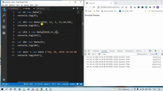The image size is (163, 91).
Task: Go back in Chrome
Action: click(x=86, y=7)
